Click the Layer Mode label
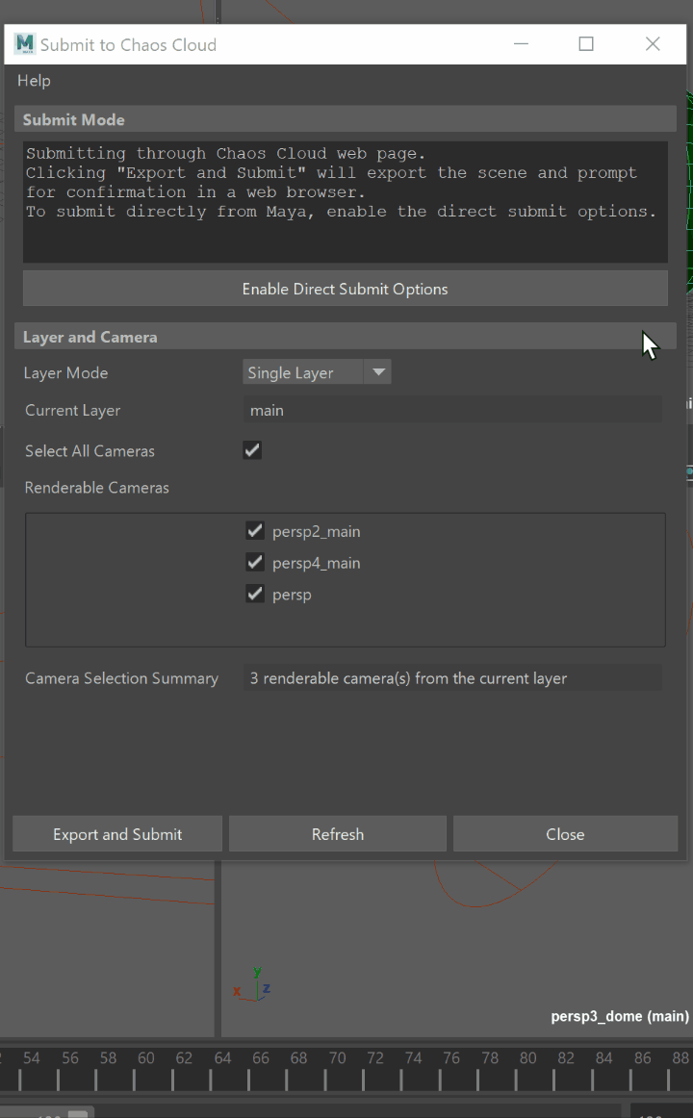This screenshot has width=693, height=1118. (x=65, y=373)
